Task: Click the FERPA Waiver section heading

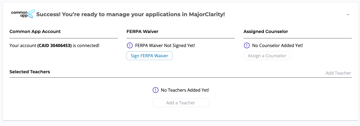Action: [142, 31]
